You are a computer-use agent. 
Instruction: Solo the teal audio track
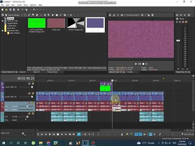pyautogui.click(x=33, y=114)
